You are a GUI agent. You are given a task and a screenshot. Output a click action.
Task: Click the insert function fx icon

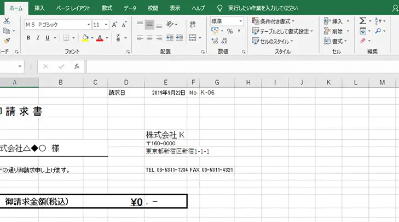(x=77, y=66)
